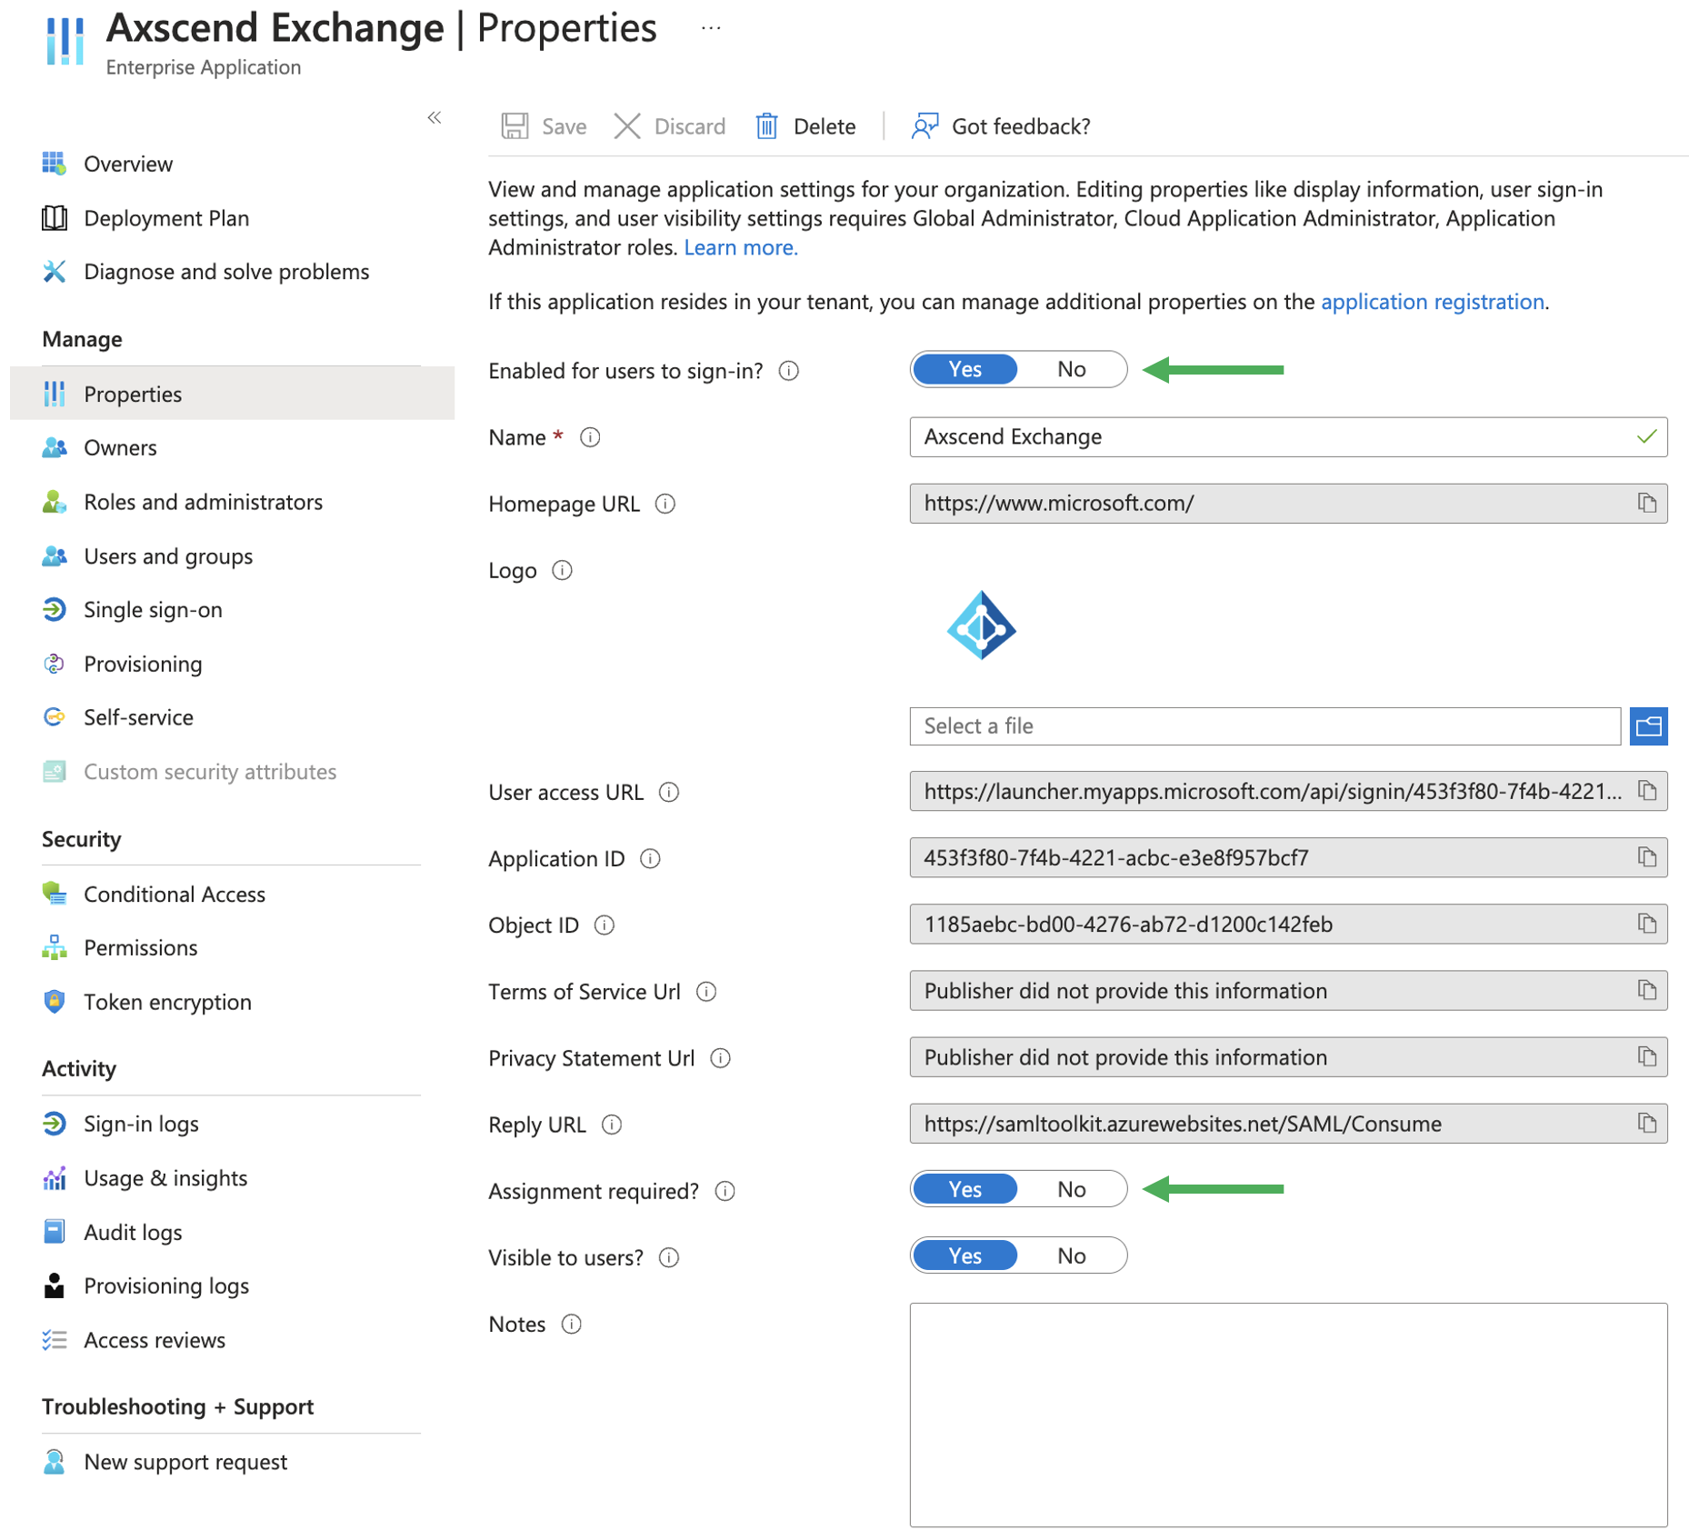The image size is (1689, 1540).
Task: Set Enabled for users to sign-in to No
Action: click(1071, 369)
